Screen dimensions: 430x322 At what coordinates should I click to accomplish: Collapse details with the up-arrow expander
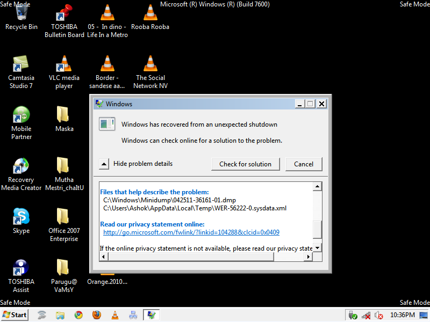[104, 164]
